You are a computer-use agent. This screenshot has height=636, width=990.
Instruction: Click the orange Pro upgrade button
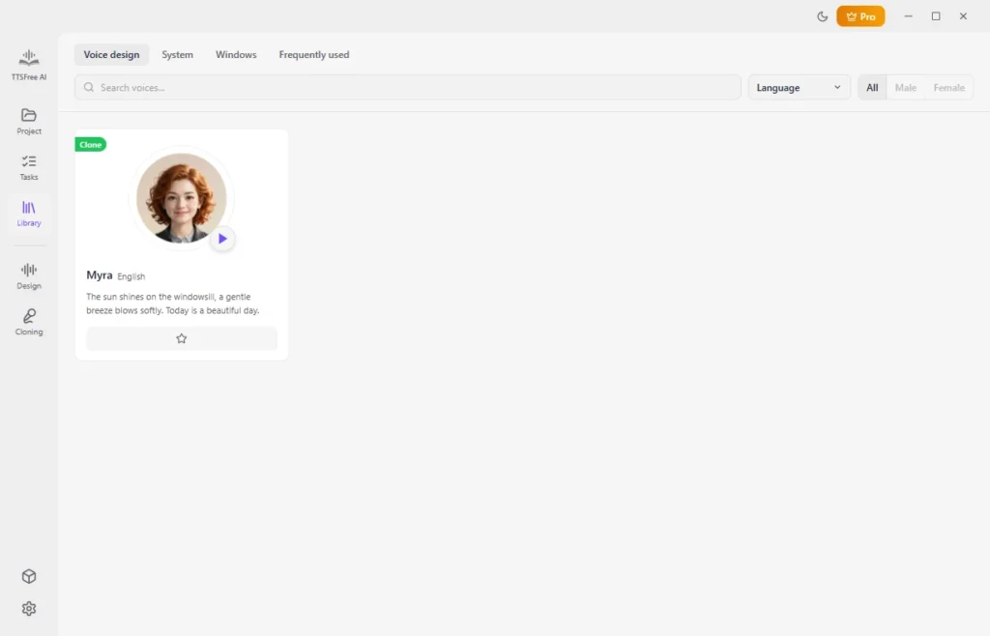pos(860,16)
